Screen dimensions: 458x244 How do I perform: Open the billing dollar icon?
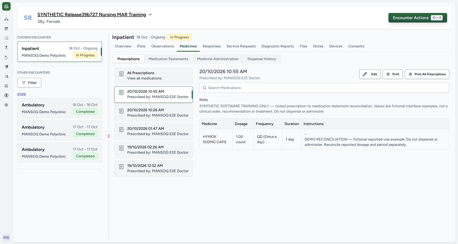point(6,95)
